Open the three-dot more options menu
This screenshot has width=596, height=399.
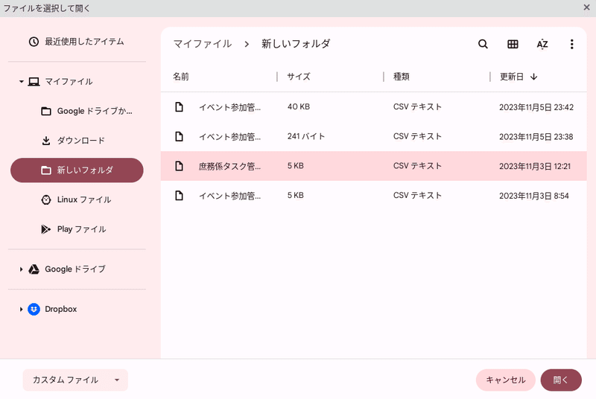(571, 44)
